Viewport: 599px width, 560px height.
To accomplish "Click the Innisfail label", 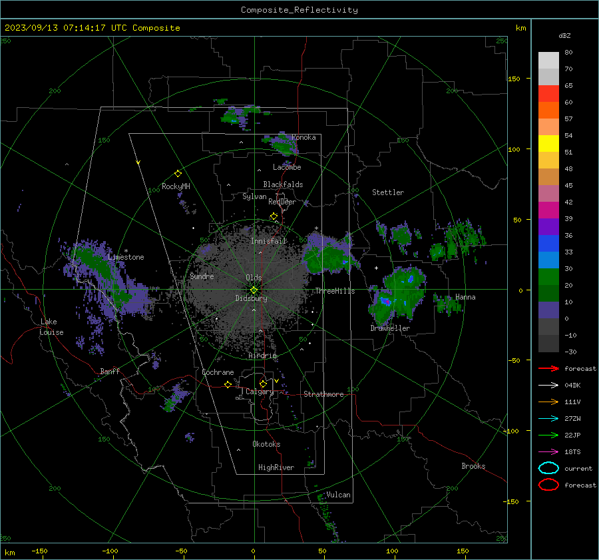I will tap(269, 241).
